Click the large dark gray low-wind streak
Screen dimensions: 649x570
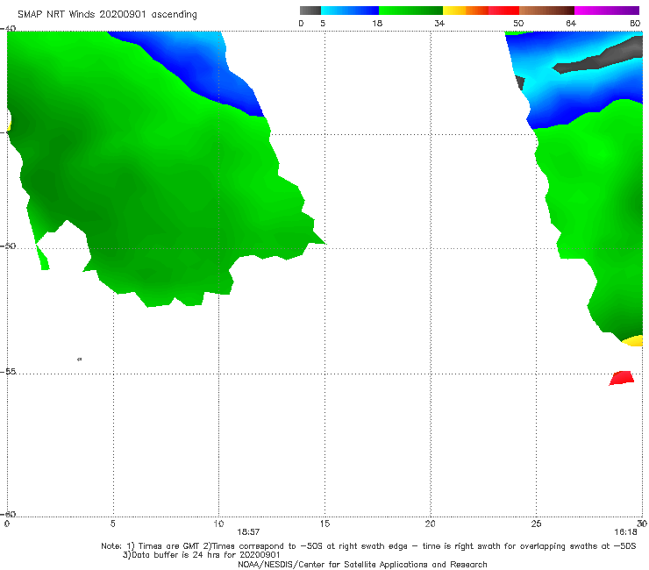pos(600,57)
